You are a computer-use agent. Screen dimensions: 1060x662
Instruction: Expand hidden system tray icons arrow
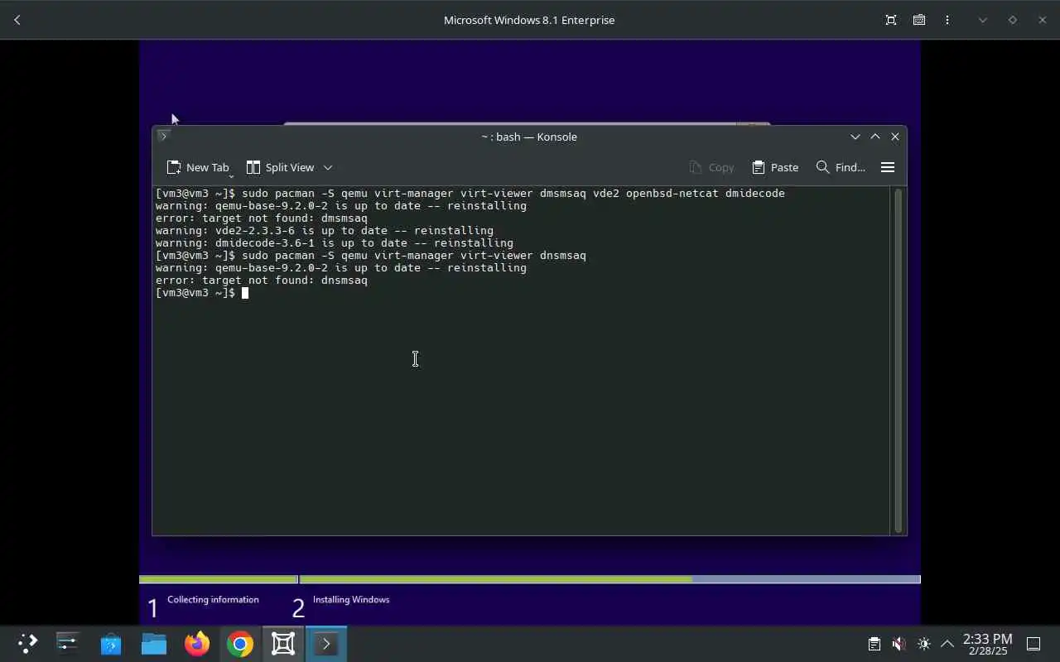[x=947, y=644]
